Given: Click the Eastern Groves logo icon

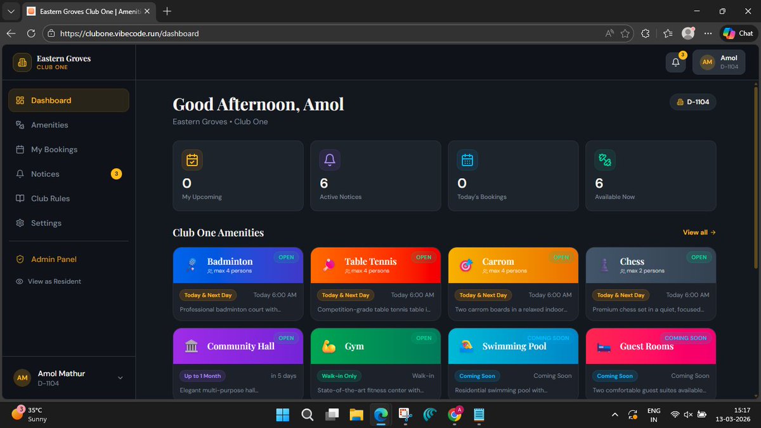Looking at the screenshot, I should 22,62.
